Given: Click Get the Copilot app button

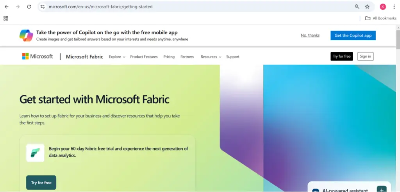Looking at the screenshot, I should tap(353, 36).
